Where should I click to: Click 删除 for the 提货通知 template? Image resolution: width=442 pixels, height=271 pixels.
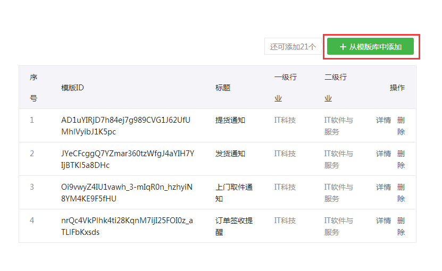(x=401, y=126)
